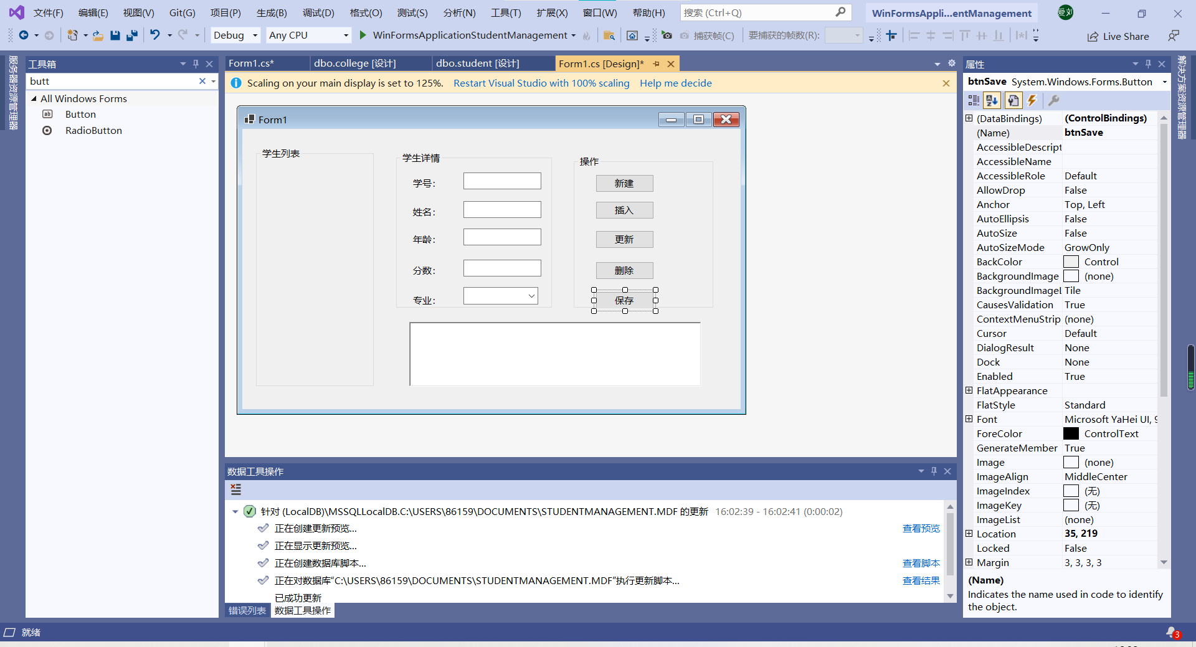This screenshot has width=1196, height=647.
Task: Open the 工具(T) menu
Action: pos(506,12)
